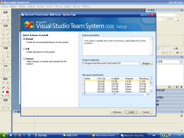Choose the Crop tool in Fireworks
Screen dimensions: 184x138
click(8, 21)
